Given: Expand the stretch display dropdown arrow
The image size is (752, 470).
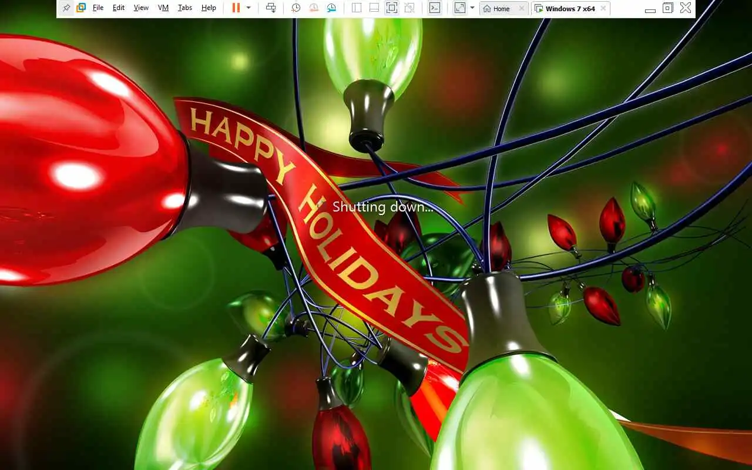Looking at the screenshot, I should click(472, 8).
